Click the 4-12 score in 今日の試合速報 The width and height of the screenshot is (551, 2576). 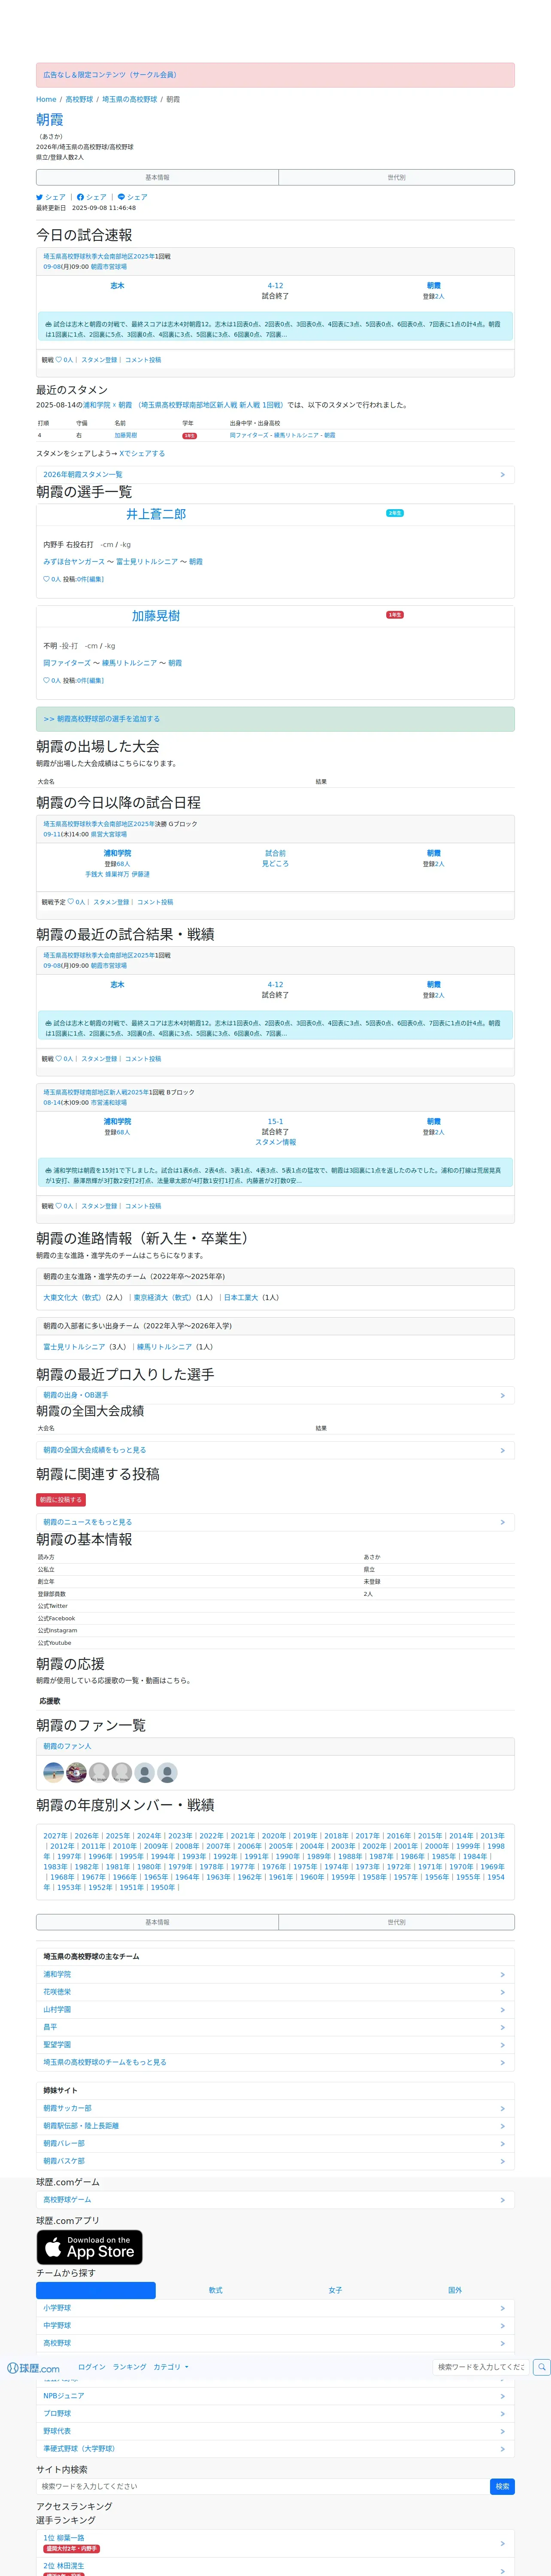point(275,285)
